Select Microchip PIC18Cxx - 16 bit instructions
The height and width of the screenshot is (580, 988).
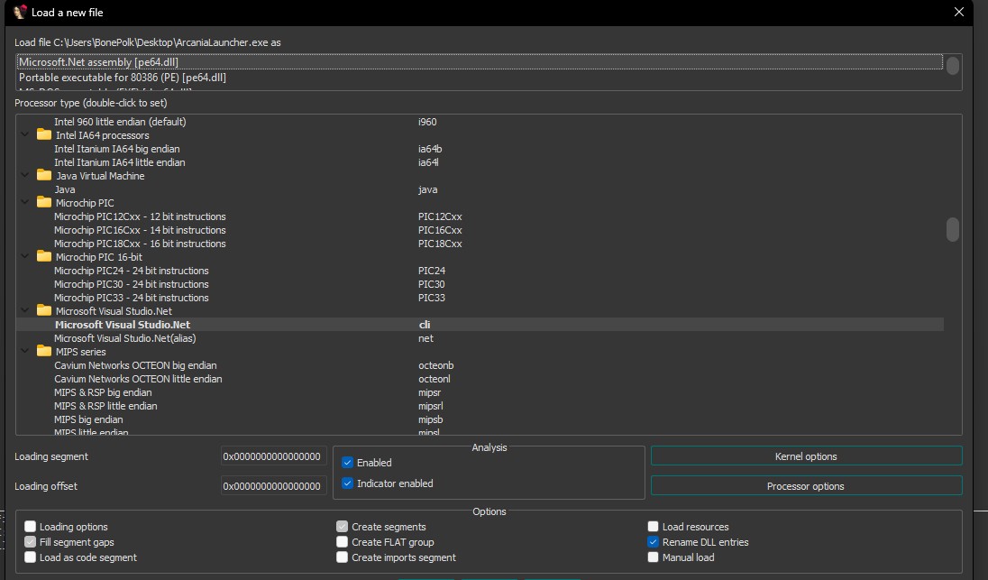[480, 244]
